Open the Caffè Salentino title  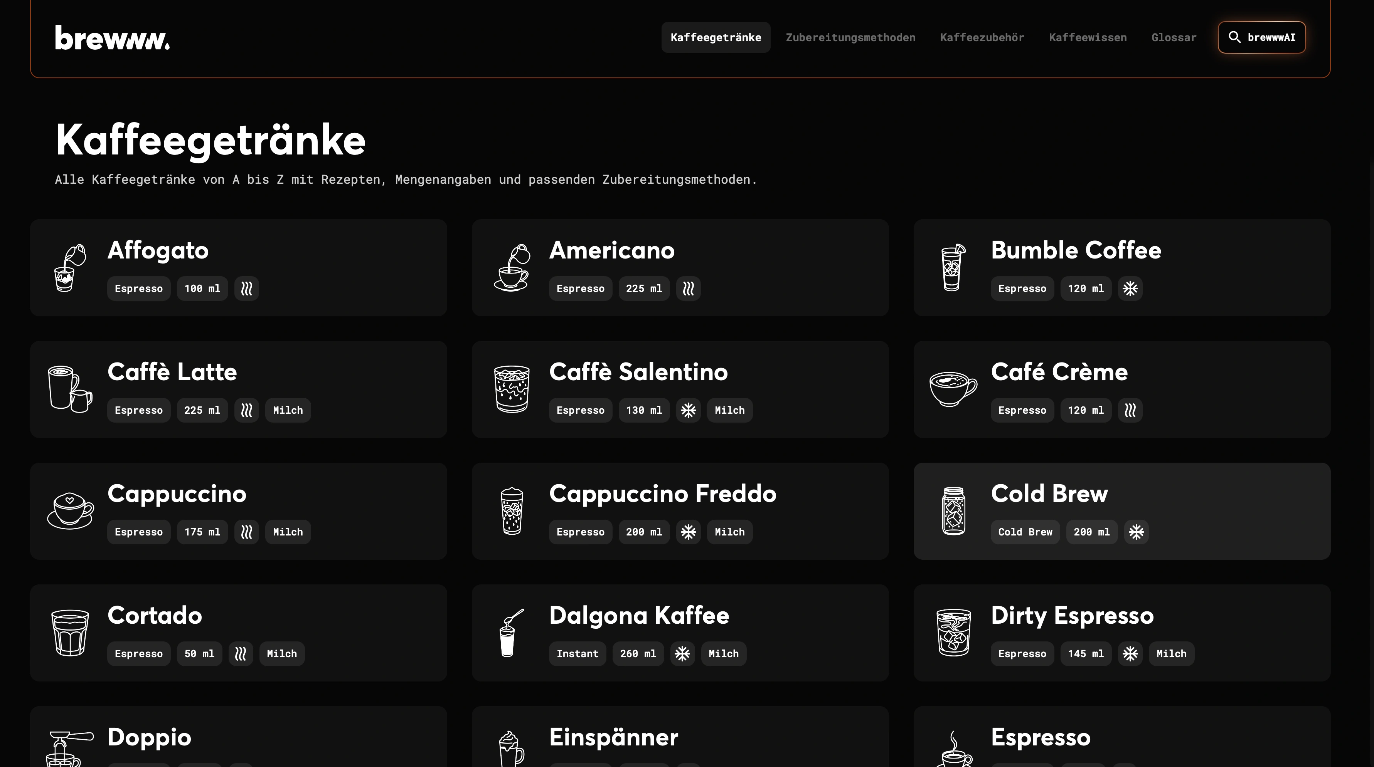[x=638, y=372]
